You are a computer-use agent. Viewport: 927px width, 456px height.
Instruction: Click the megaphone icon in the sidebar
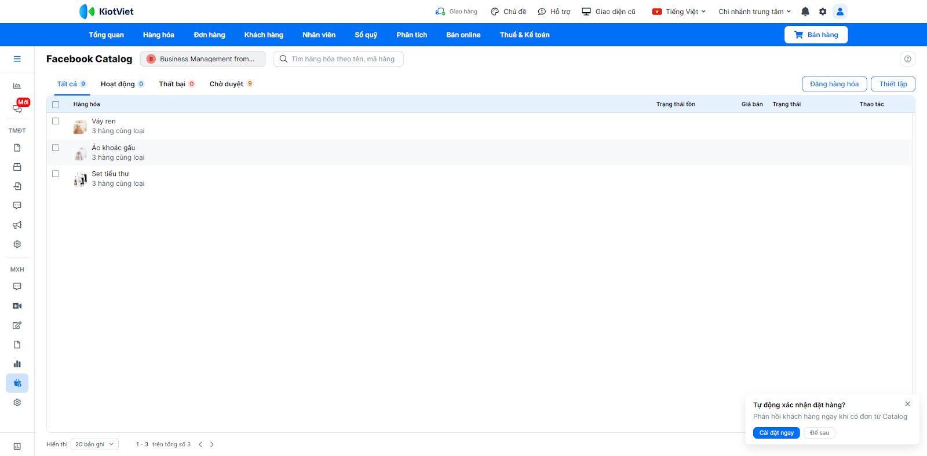[x=17, y=225]
